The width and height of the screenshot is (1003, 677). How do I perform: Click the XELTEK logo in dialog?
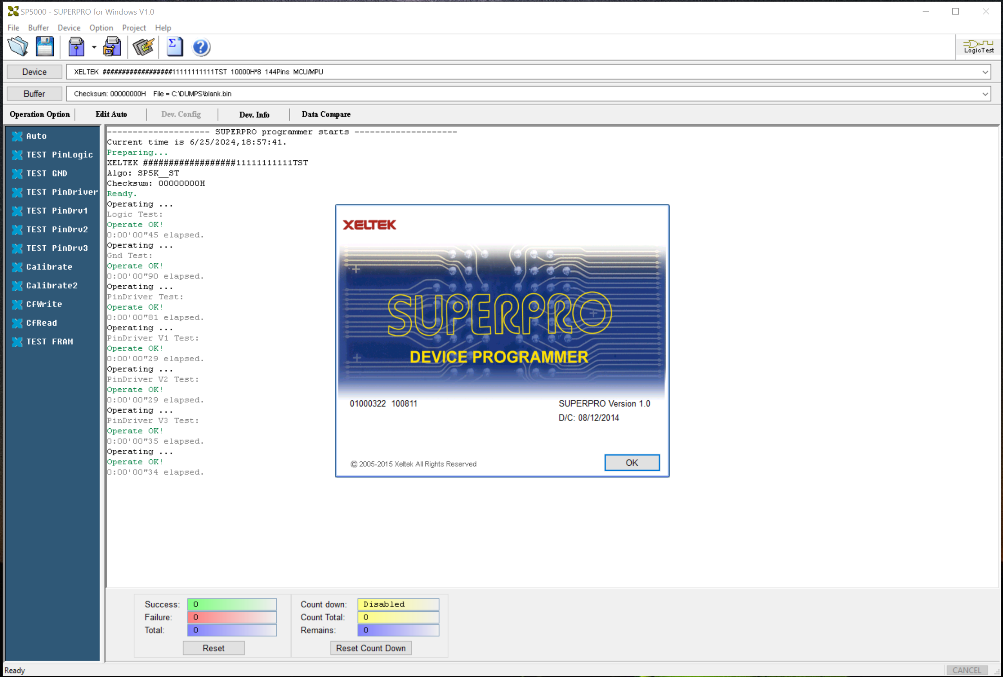[x=370, y=225]
